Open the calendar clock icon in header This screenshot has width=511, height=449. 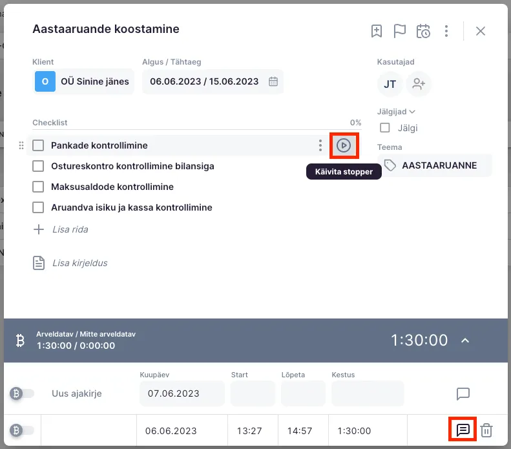point(423,30)
